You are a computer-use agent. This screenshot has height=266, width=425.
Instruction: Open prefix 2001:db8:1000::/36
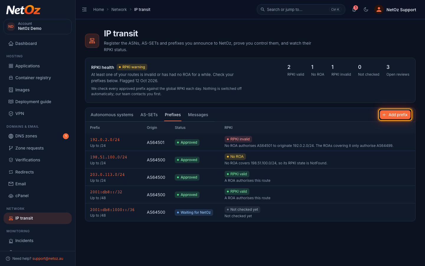[112, 210]
